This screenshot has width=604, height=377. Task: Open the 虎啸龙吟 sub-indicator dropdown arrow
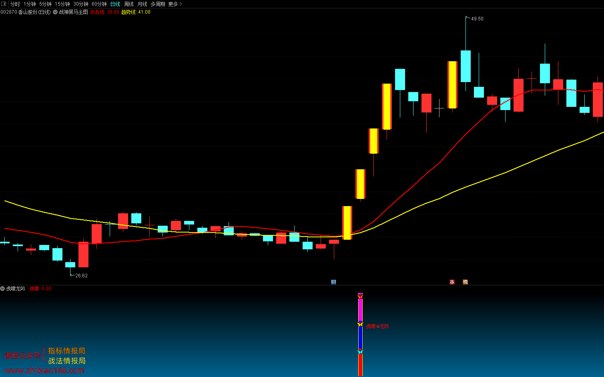pyautogui.click(x=2, y=289)
